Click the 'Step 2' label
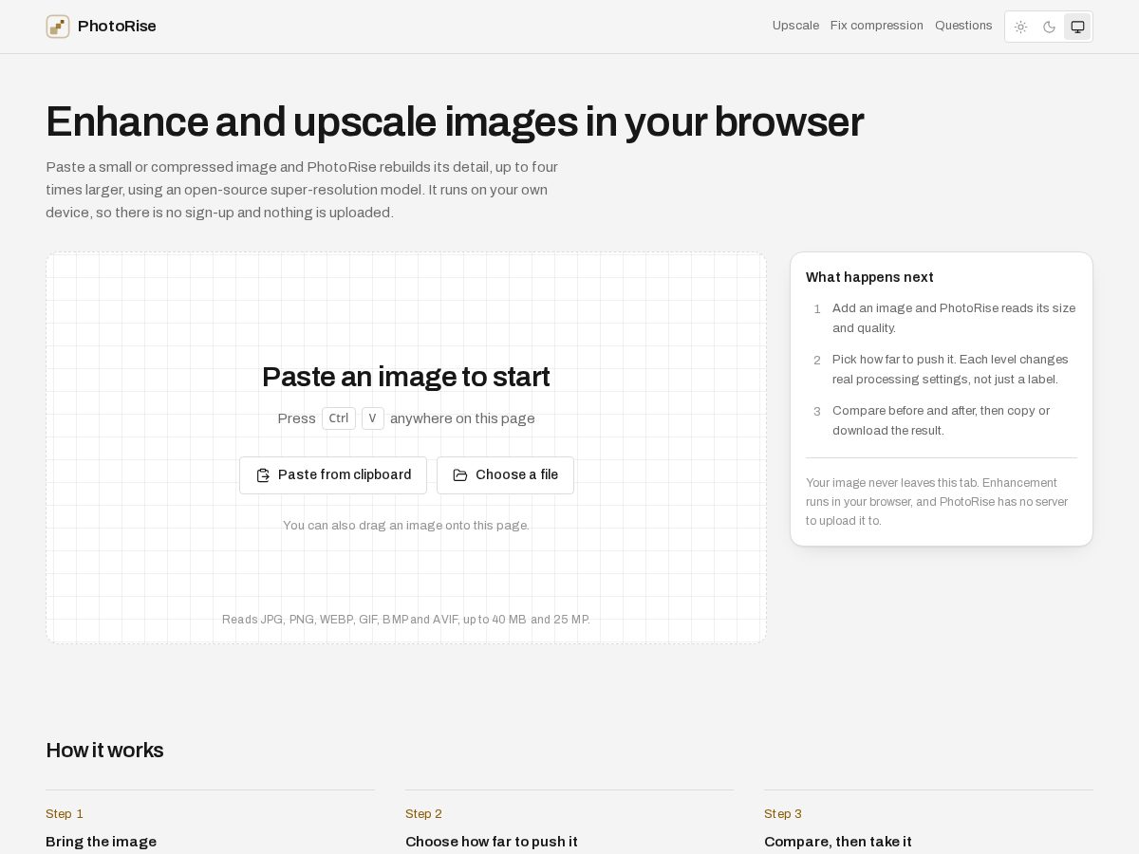Screen dimensions: 1139x854 coord(423,814)
